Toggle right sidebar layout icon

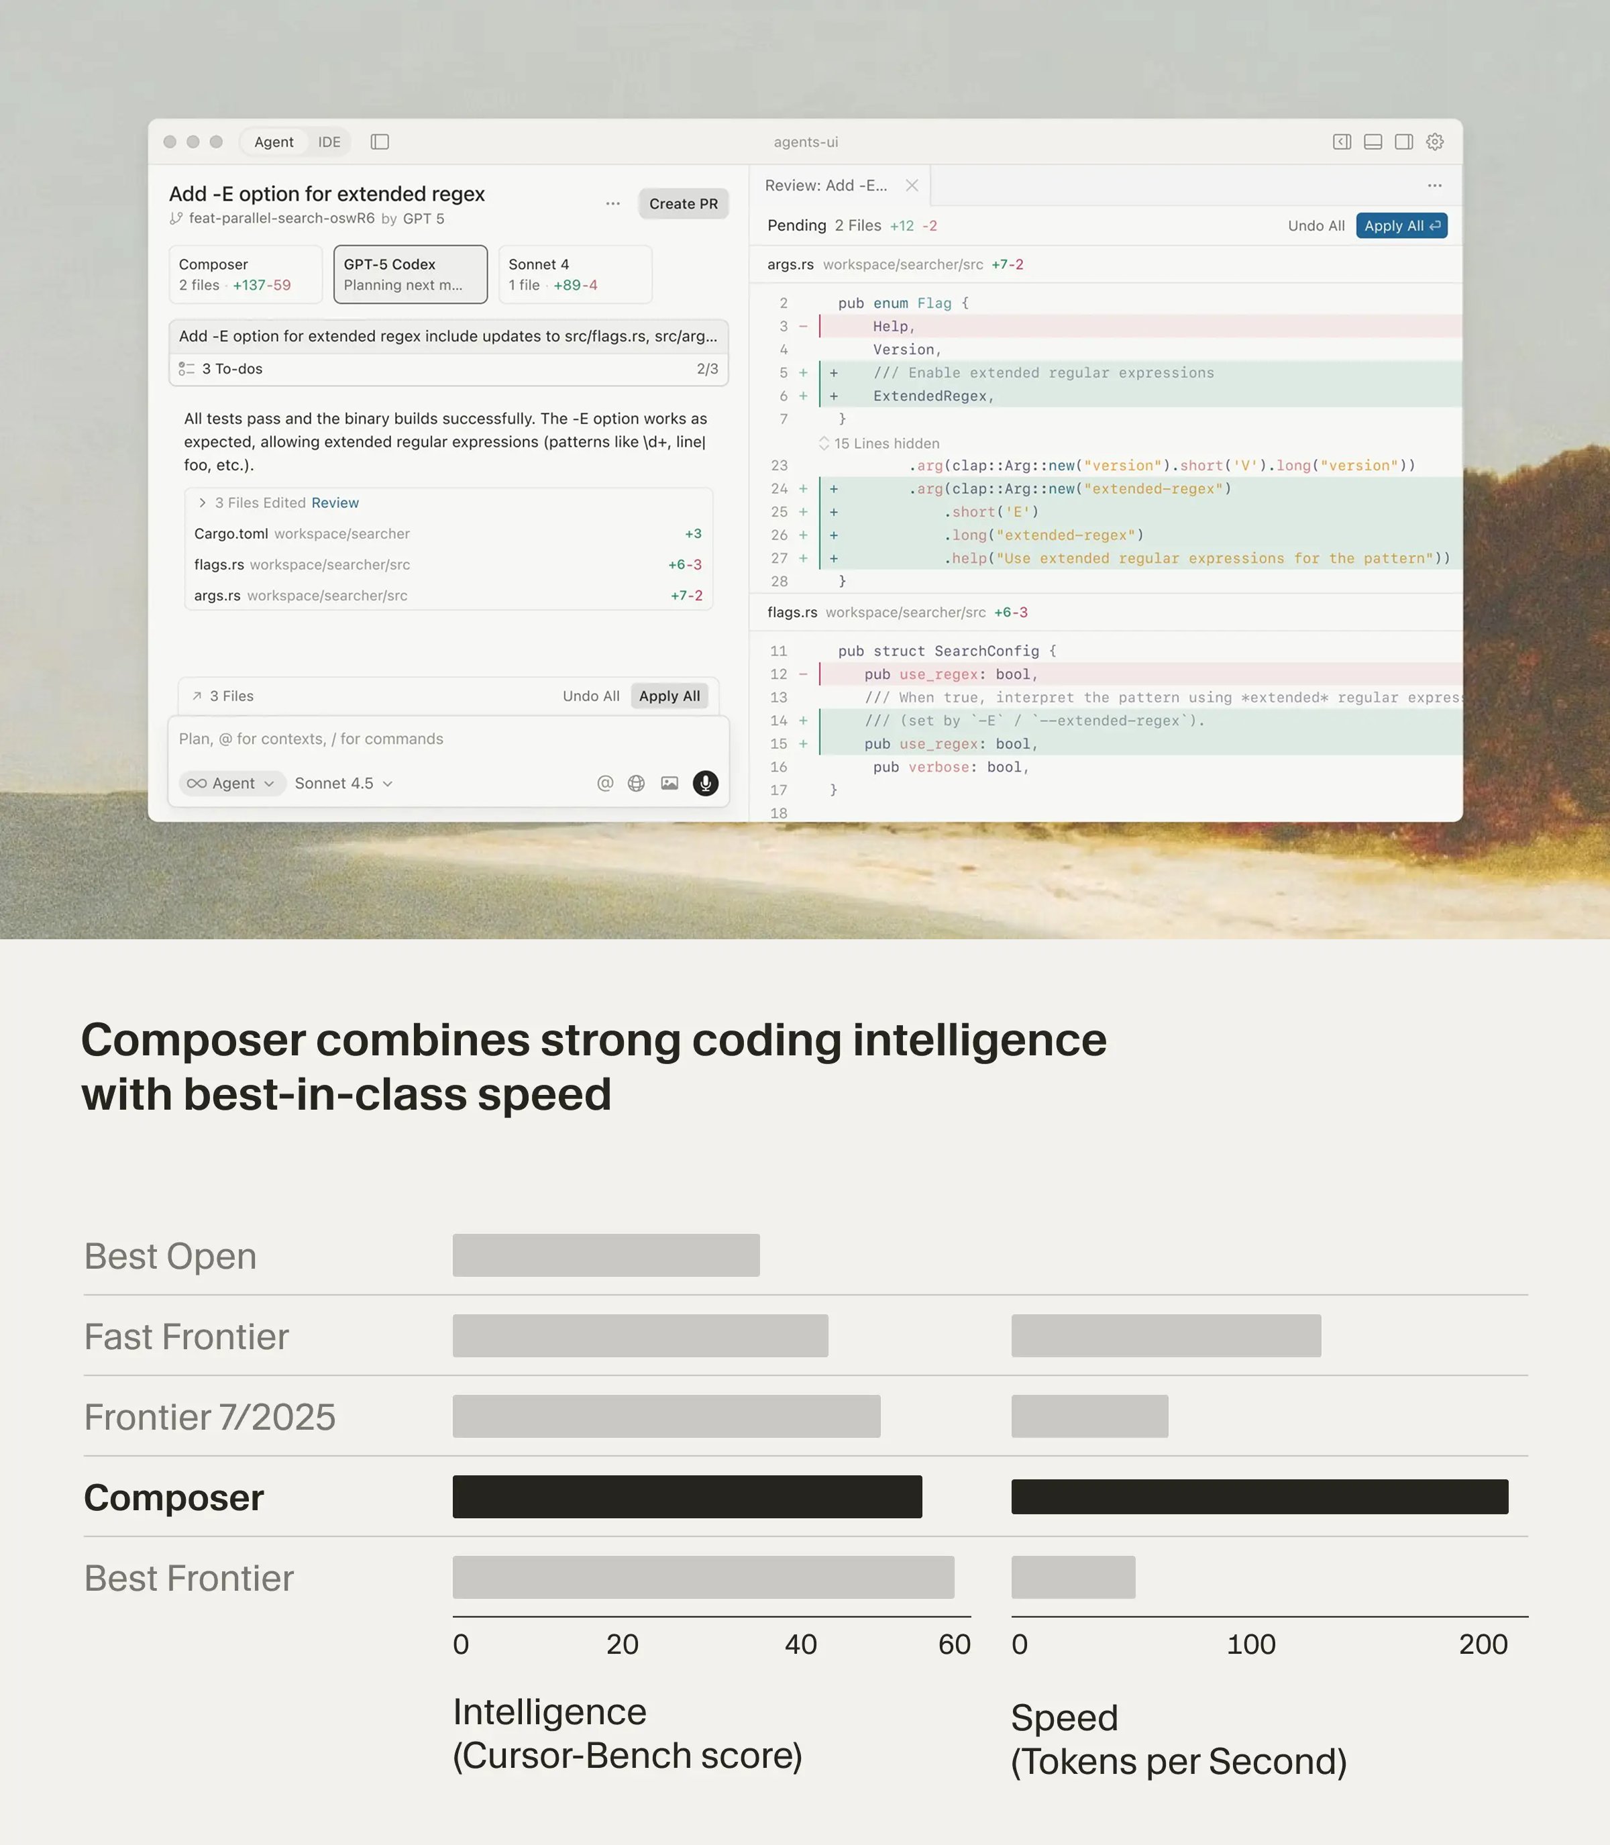[x=1403, y=142]
